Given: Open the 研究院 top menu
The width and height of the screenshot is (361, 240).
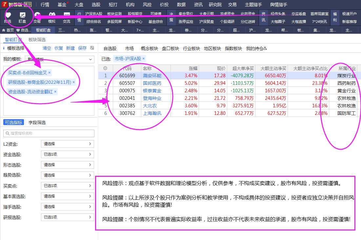Looking at the screenshot, I should (x=215, y=5).
